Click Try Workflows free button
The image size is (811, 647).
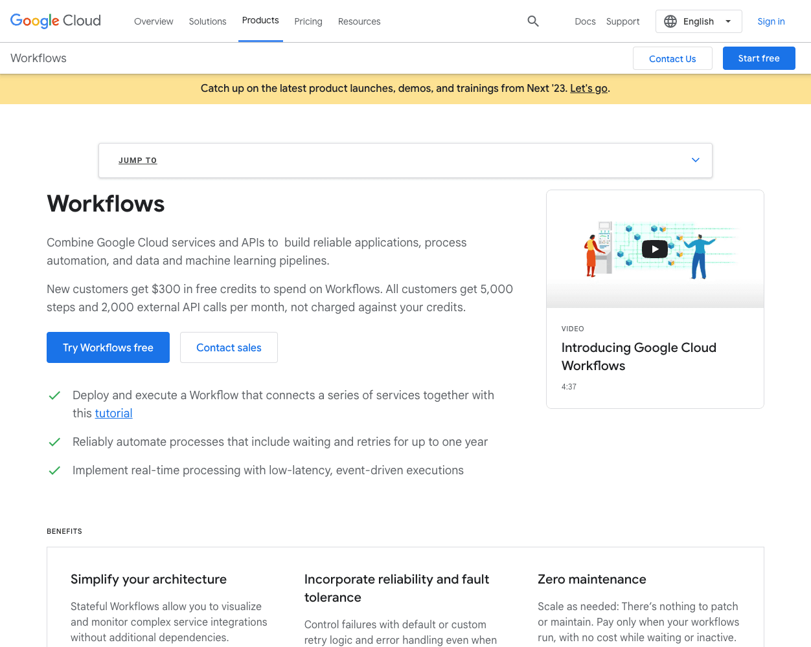(108, 347)
